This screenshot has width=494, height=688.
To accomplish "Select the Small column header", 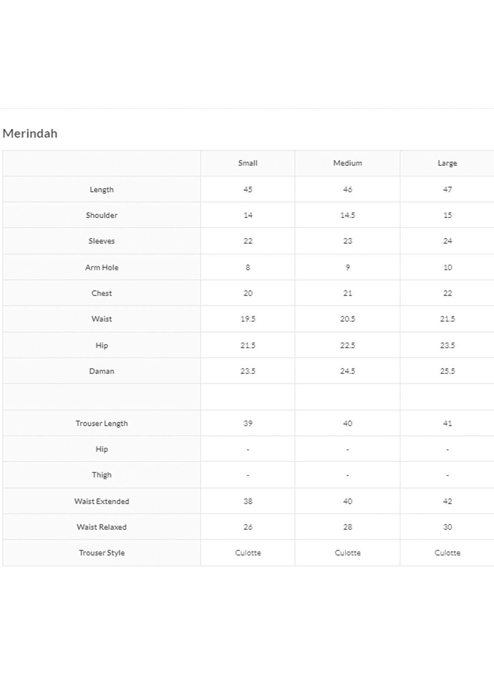I will (x=247, y=163).
